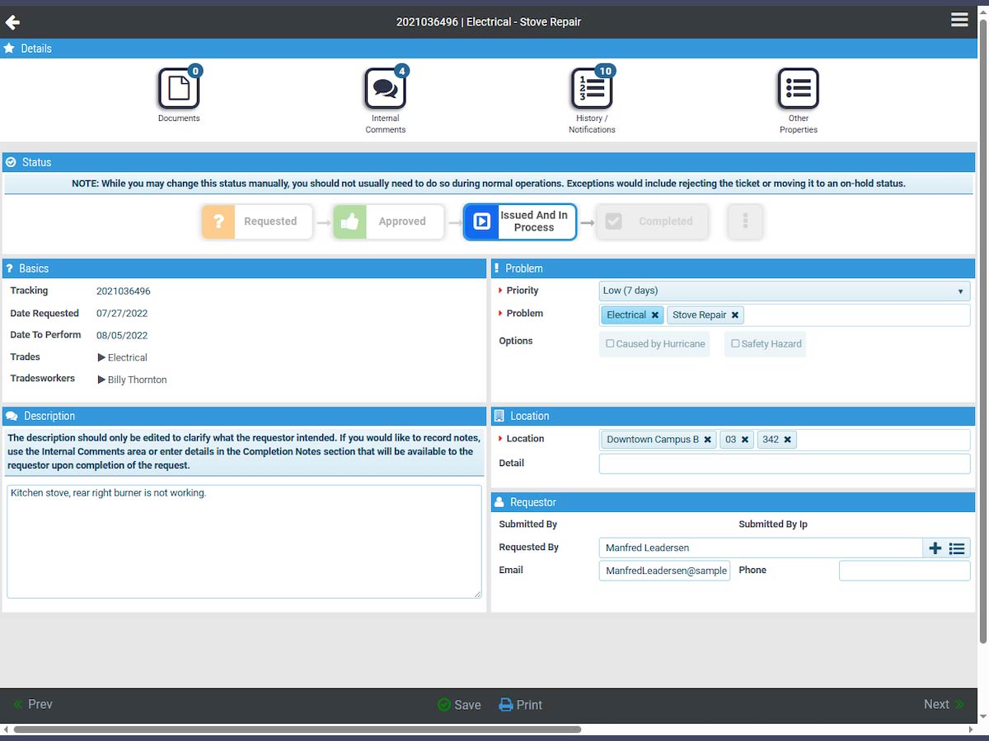Collapse the Requestor section header
Screen dimensions: 989x741
pos(734,502)
